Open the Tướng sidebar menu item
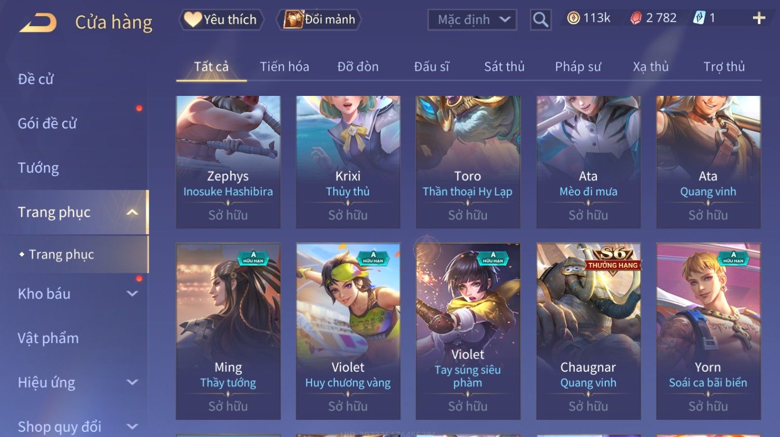 tap(38, 168)
